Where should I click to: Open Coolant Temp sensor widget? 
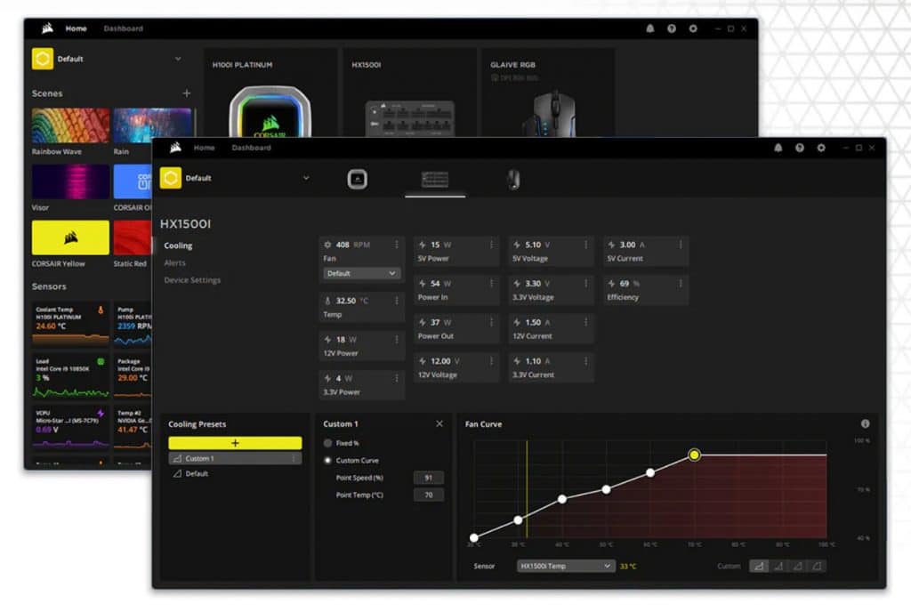tap(70, 325)
